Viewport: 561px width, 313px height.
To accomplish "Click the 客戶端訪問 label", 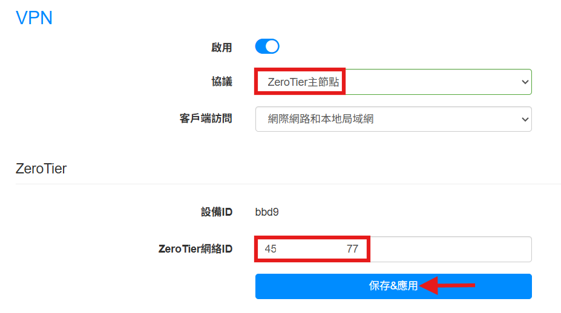I will pos(206,119).
